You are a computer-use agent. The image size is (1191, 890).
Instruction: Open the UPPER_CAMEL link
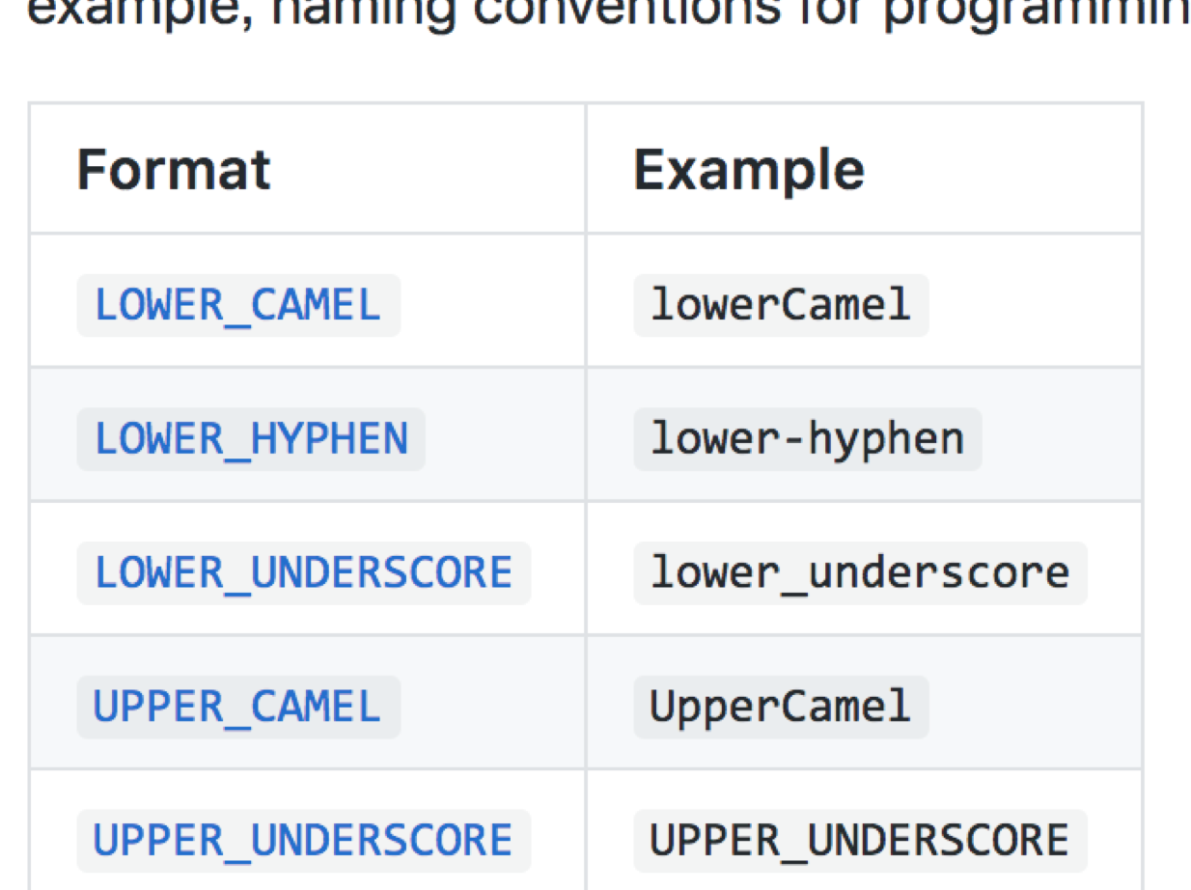(x=237, y=707)
